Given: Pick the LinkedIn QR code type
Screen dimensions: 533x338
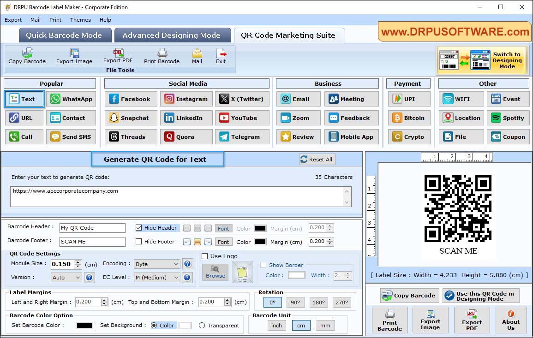Looking at the screenshot, I should click(186, 118).
